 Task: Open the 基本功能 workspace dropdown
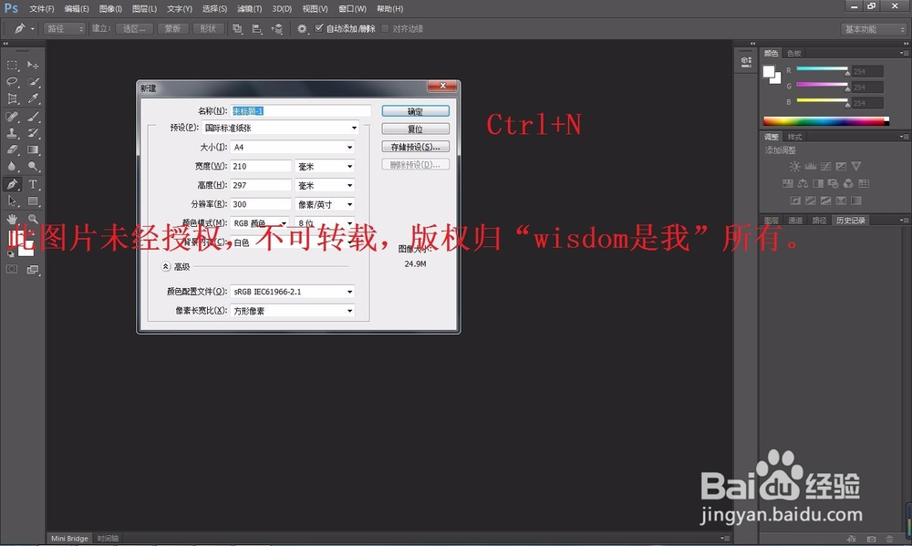(874, 29)
